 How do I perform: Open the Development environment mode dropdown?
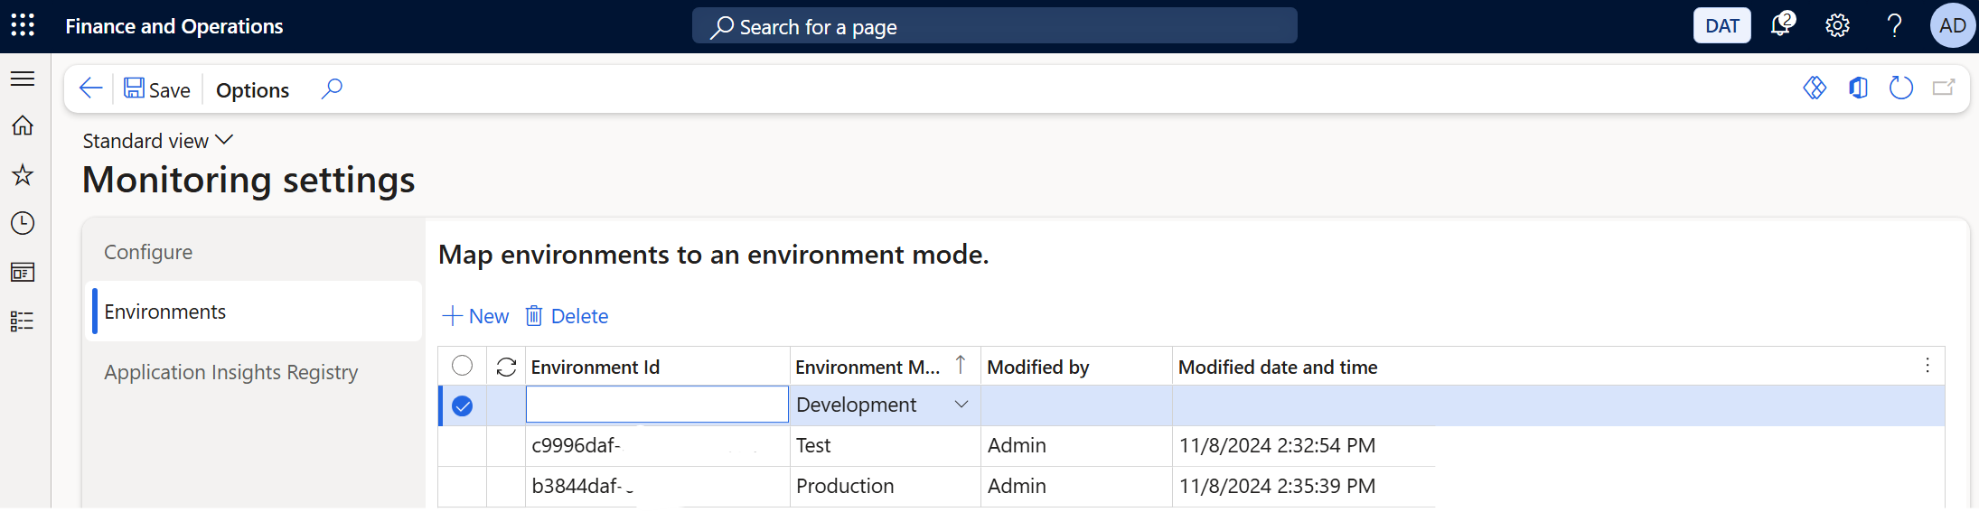click(961, 405)
